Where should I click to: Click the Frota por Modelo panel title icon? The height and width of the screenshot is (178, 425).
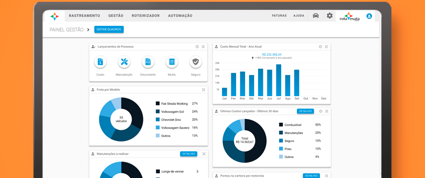pos(93,90)
